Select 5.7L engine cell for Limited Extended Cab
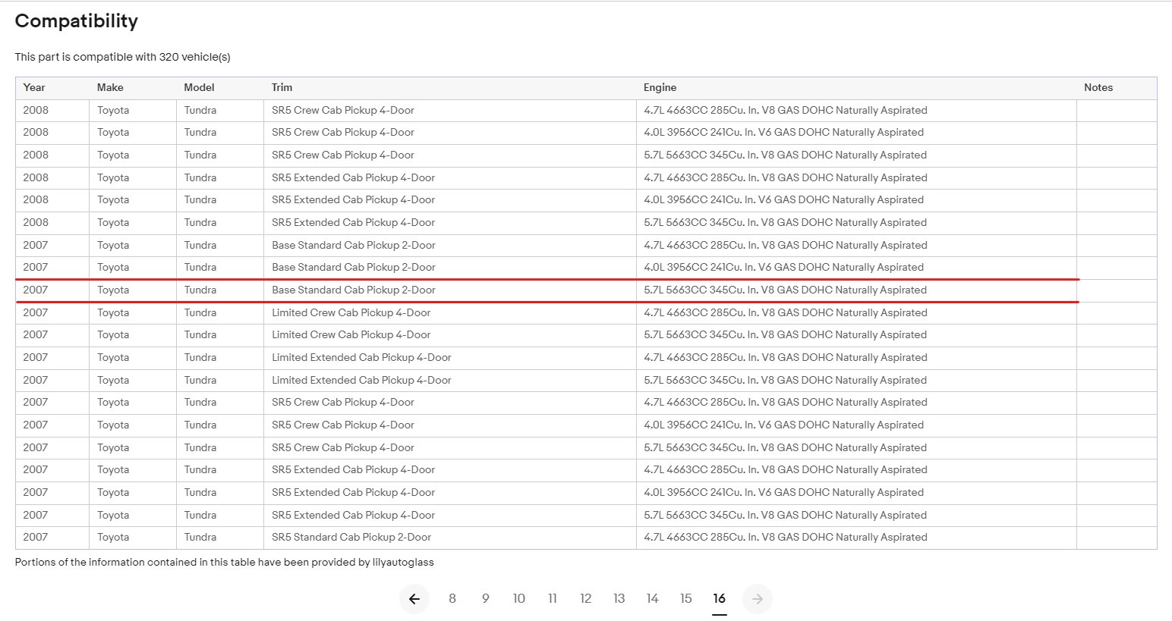Viewport: 1172px width, 621px height. (856, 381)
